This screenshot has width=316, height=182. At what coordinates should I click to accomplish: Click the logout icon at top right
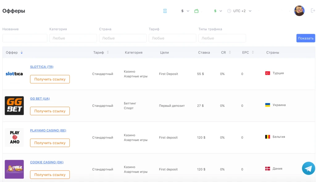tap(313, 10)
